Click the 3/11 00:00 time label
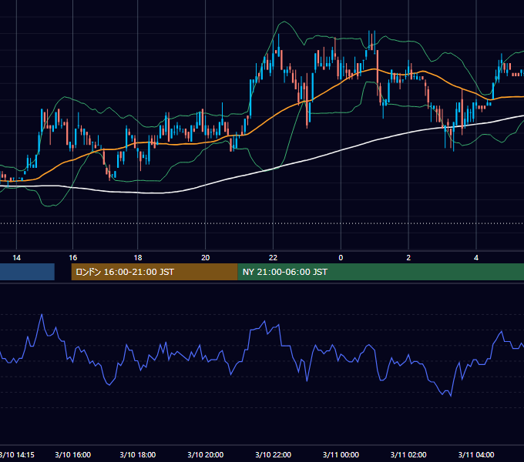 tap(341, 454)
